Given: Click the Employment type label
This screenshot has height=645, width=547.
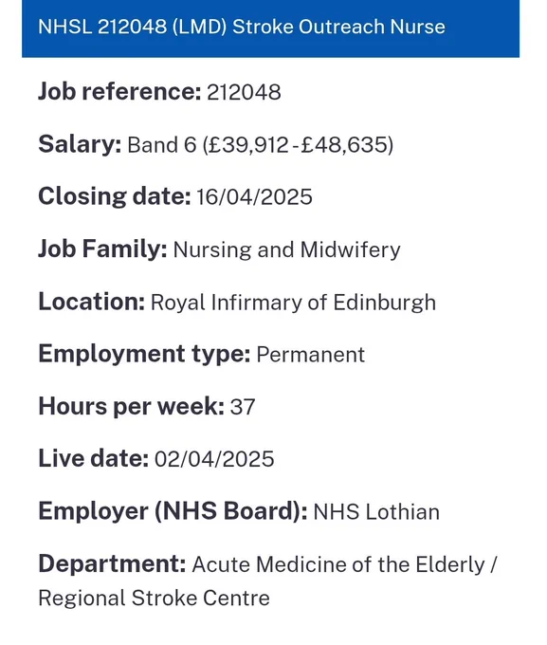Looking at the screenshot, I should [144, 354].
